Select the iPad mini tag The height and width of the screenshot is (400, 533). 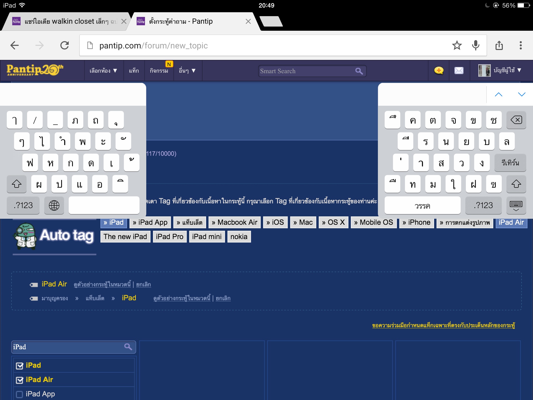pos(207,237)
